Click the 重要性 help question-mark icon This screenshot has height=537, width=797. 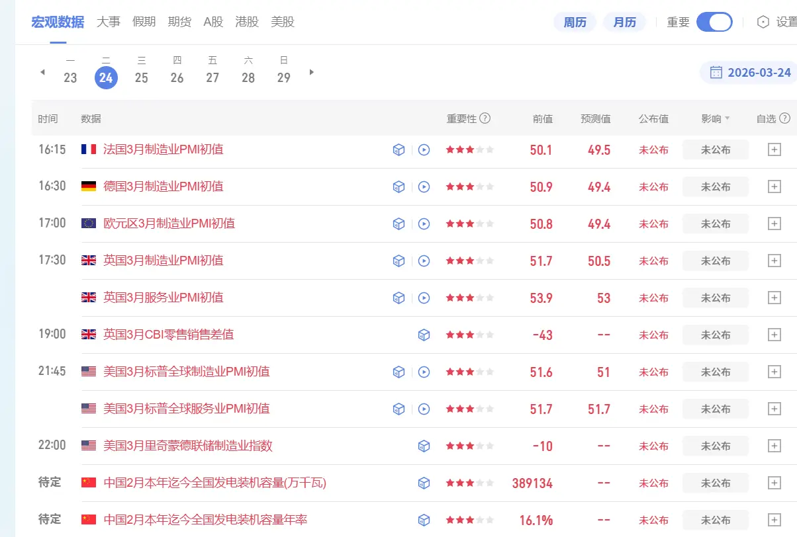pos(485,118)
